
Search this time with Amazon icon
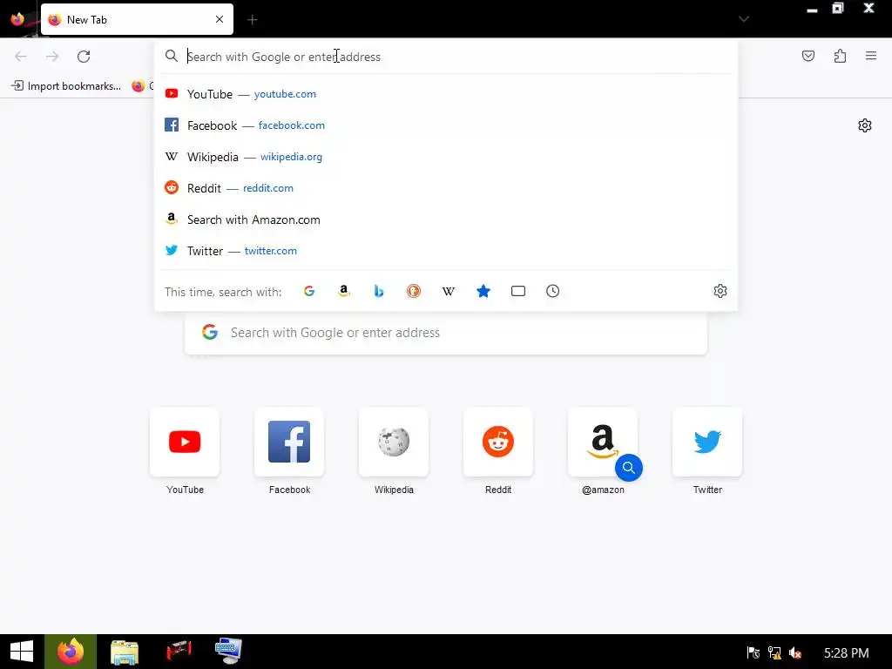tap(343, 291)
